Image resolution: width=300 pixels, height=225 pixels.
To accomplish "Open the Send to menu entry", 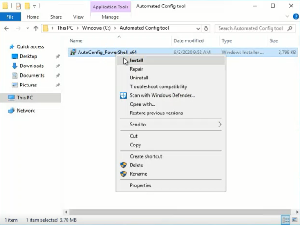I will [171, 125].
